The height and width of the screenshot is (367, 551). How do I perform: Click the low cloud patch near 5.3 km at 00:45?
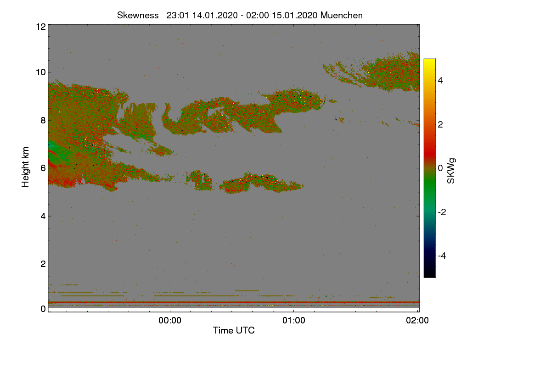click(x=262, y=183)
